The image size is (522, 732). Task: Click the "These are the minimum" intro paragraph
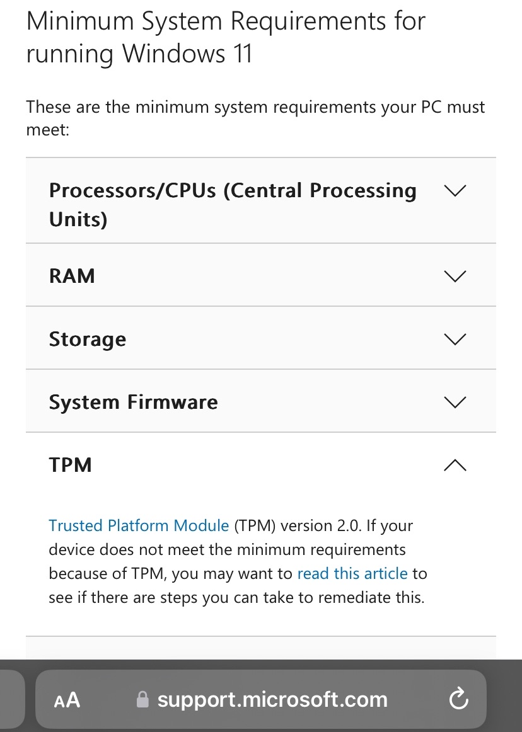tap(255, 118)
